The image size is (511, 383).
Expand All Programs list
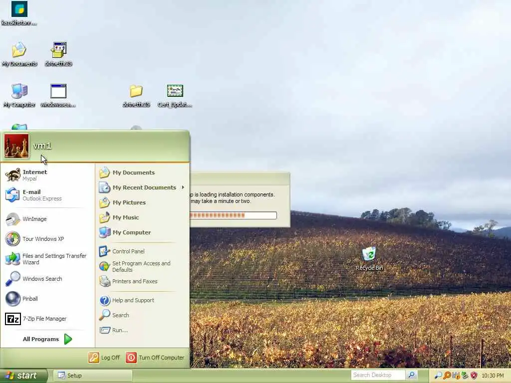[x=47, y=339]
